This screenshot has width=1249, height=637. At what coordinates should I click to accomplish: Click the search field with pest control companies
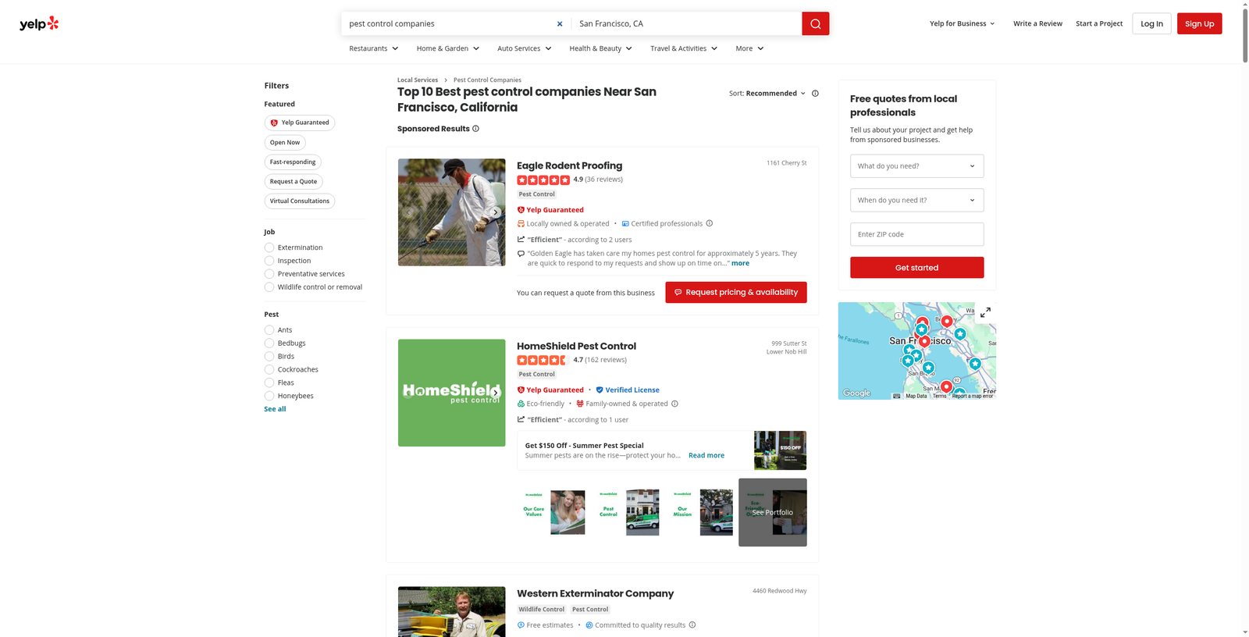pos(449,23)
